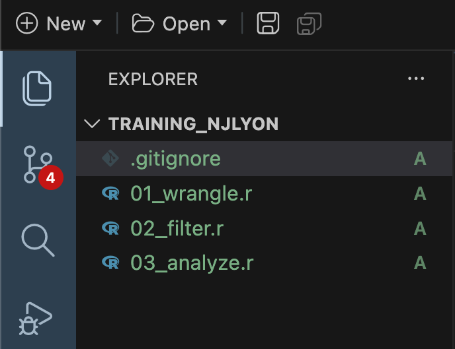
Task: Click the R icon beside 01_wrangle.r
Action: (110, 194)
